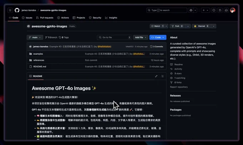Switch to the Projects tab
243x145 pixels.
tap(79, 18)
